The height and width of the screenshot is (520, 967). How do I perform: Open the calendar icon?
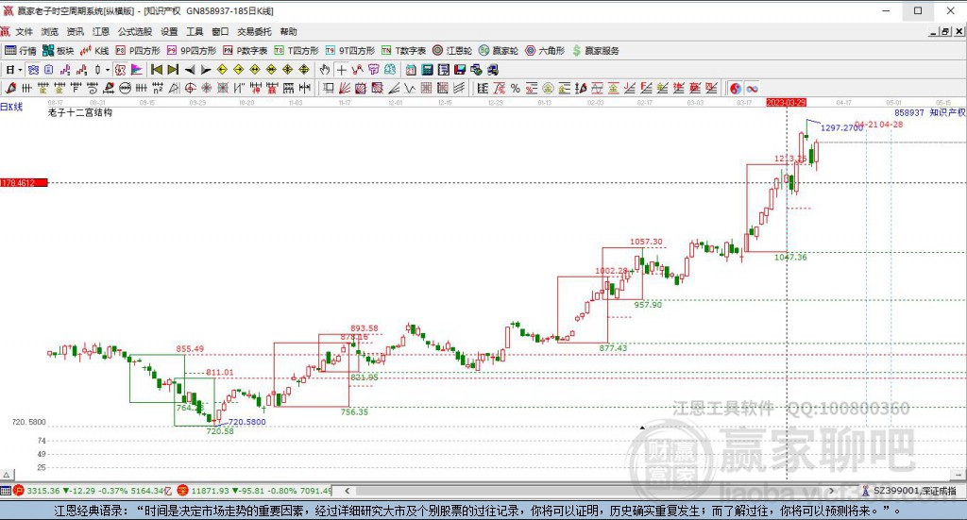point(410,70)
